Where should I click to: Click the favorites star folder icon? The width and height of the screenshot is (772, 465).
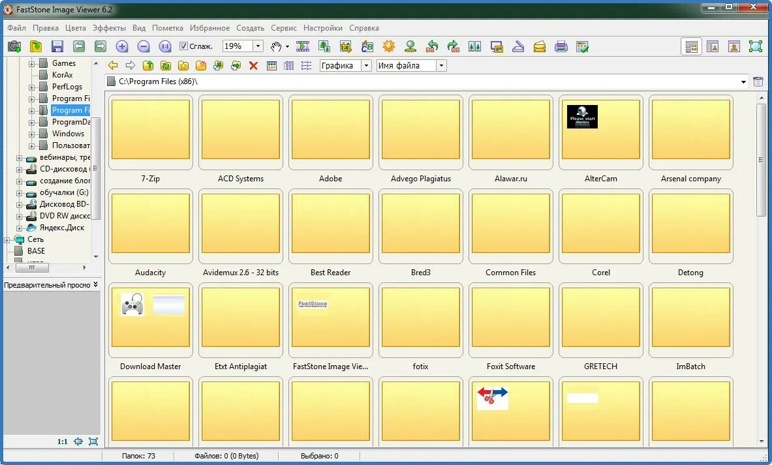pyautogui.click(x=183, y=65)
